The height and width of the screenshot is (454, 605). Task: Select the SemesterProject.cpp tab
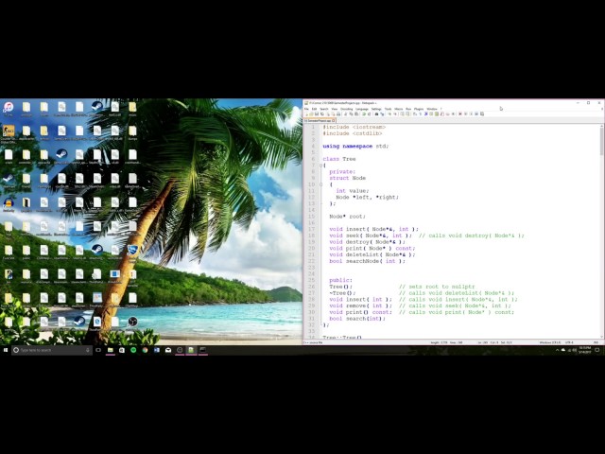pyautogui.click(x=318, y=120)
